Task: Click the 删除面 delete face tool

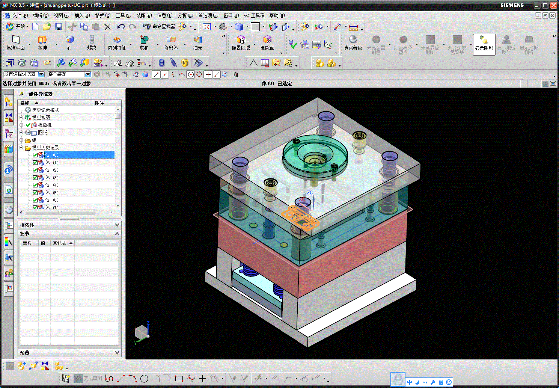Action: click(x=267, y=43)
